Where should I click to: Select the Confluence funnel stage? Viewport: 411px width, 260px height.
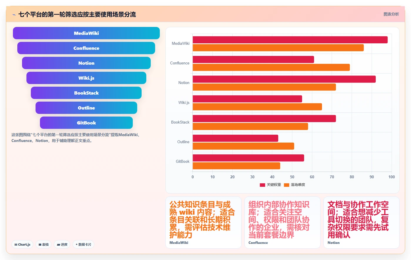click(x=86, y=48)
